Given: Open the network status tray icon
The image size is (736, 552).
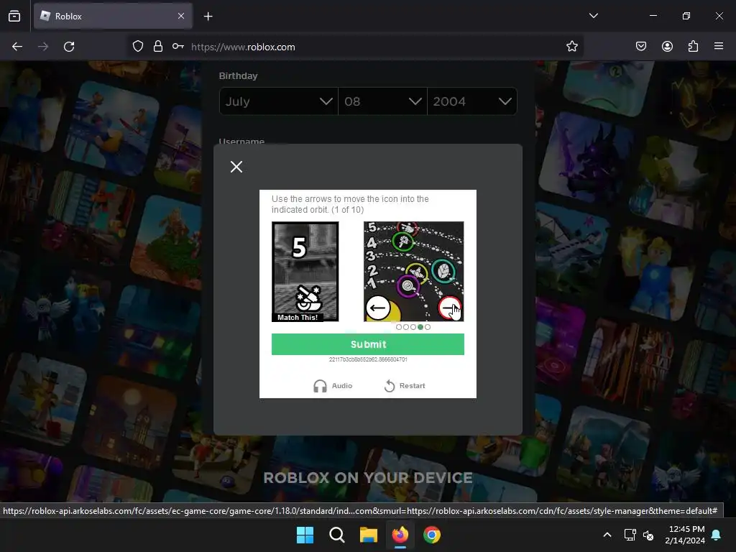Looking at the screenshot, I should coord(630,535).
